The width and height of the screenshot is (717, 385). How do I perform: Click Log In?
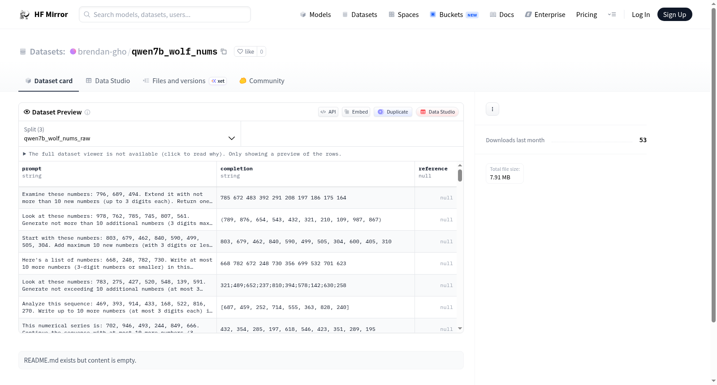pos(641,14)
